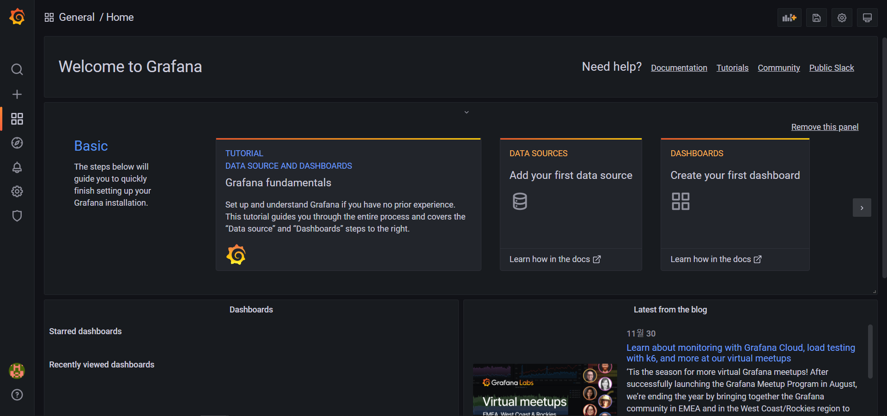
Task: Click the panel resize handle corner
Action: point(875,292)
